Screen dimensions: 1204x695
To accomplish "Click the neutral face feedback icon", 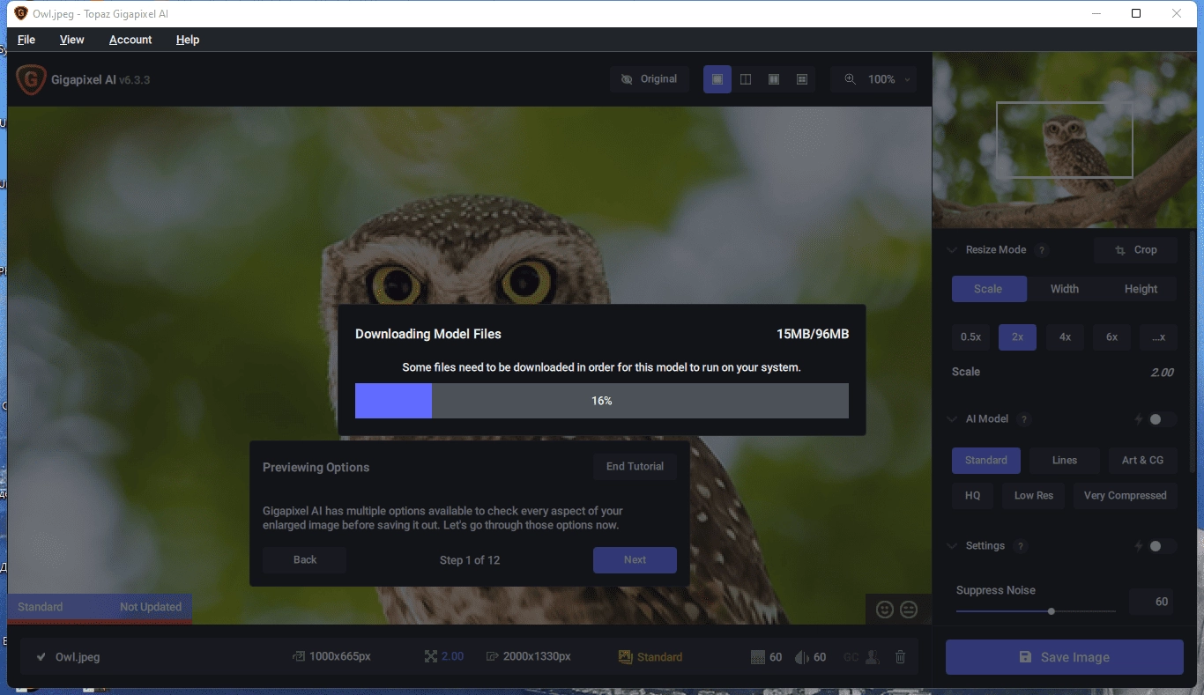I will click(x=909, y=609).
